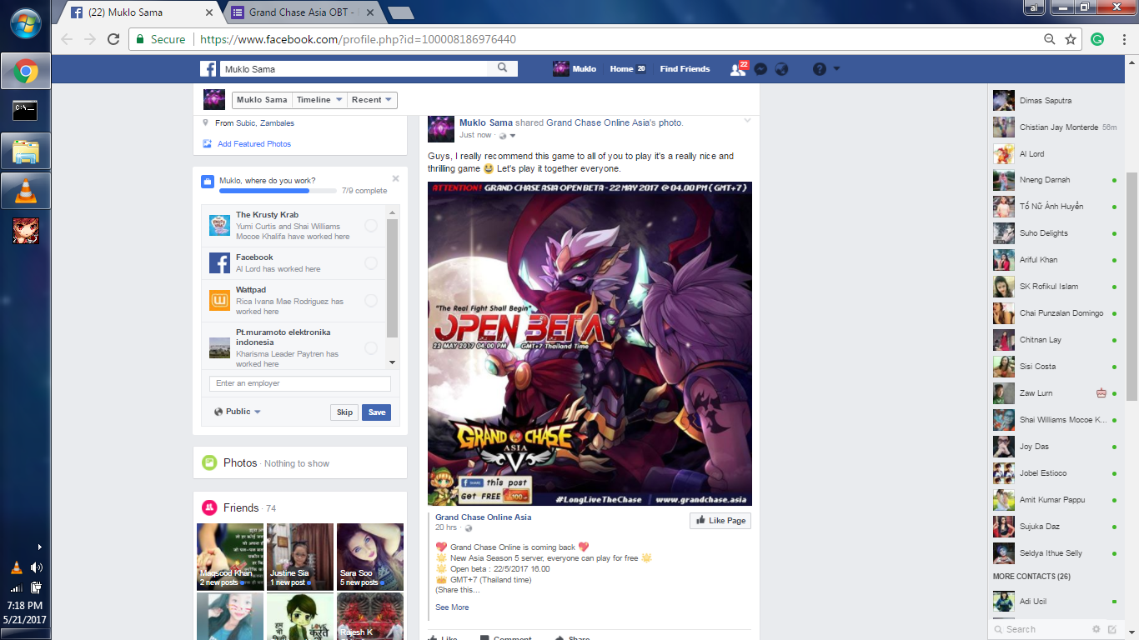Click the Command Prompt taskbar icon
Image resolution: width=1139 pixels, height=640 pixels.
coord(25,110)
